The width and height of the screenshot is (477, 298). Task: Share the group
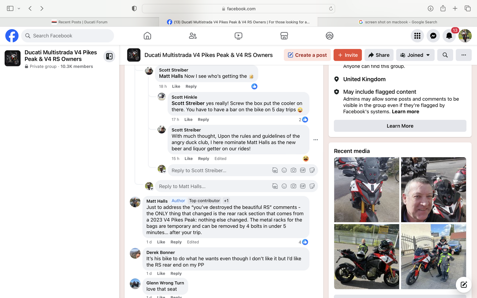(x=379, y=55)
